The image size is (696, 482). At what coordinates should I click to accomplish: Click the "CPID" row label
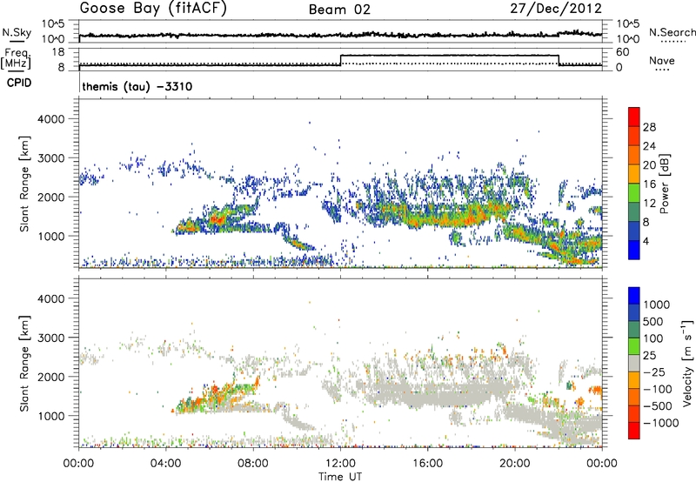pos(19,83)
